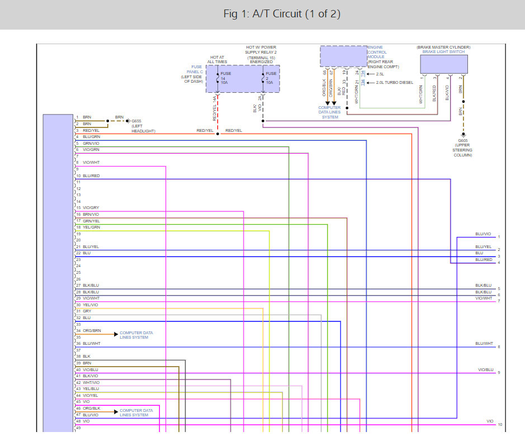Click the vertical RED/YEL 14A wire label
The width and height of the screenshot is (525, 446).
click(x=214, y=108)
